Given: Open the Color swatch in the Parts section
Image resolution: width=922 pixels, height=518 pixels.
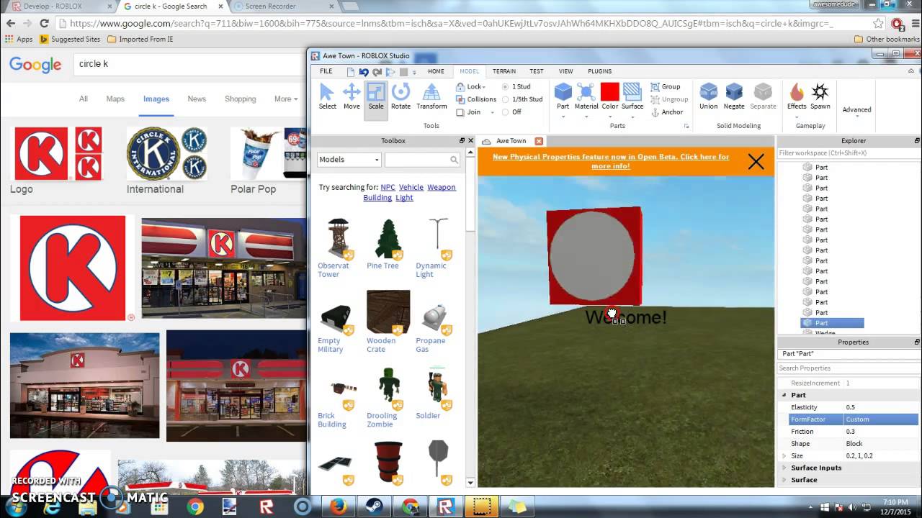Looking at the screenshot, I should 609,94.
